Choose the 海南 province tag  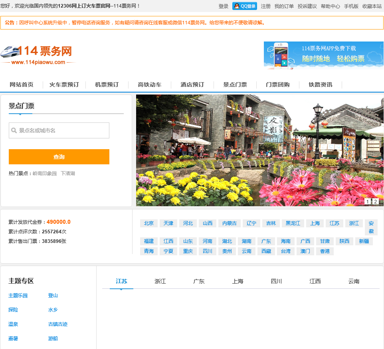(x=285, y=241)
